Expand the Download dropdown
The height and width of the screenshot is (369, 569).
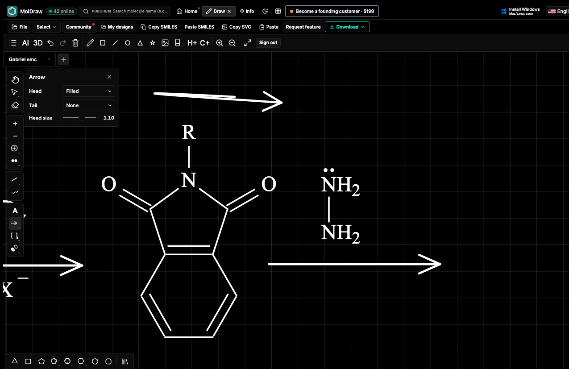347,27
